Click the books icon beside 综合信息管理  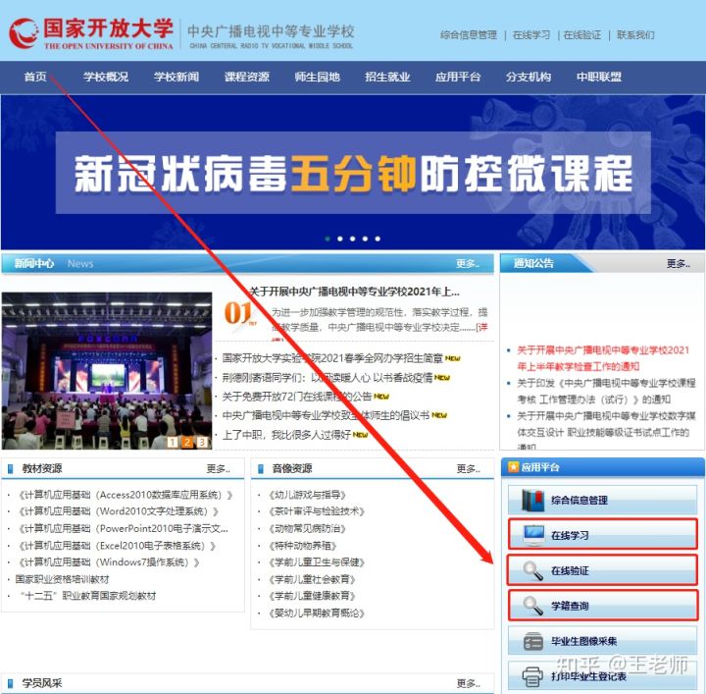pyautogui.click(x=533, y=500)
